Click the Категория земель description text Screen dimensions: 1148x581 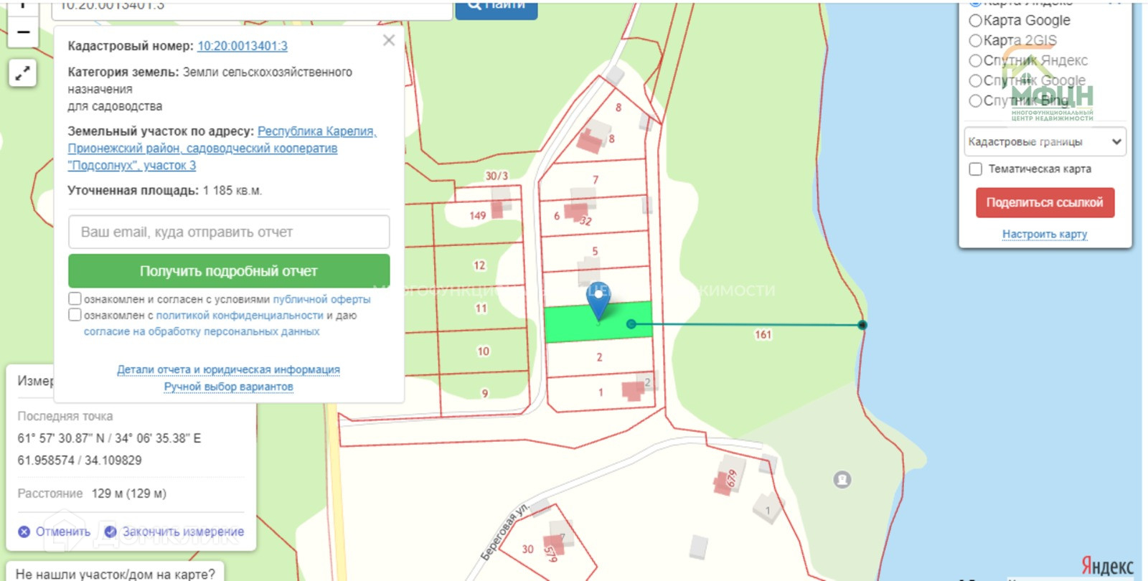(210, 89)
